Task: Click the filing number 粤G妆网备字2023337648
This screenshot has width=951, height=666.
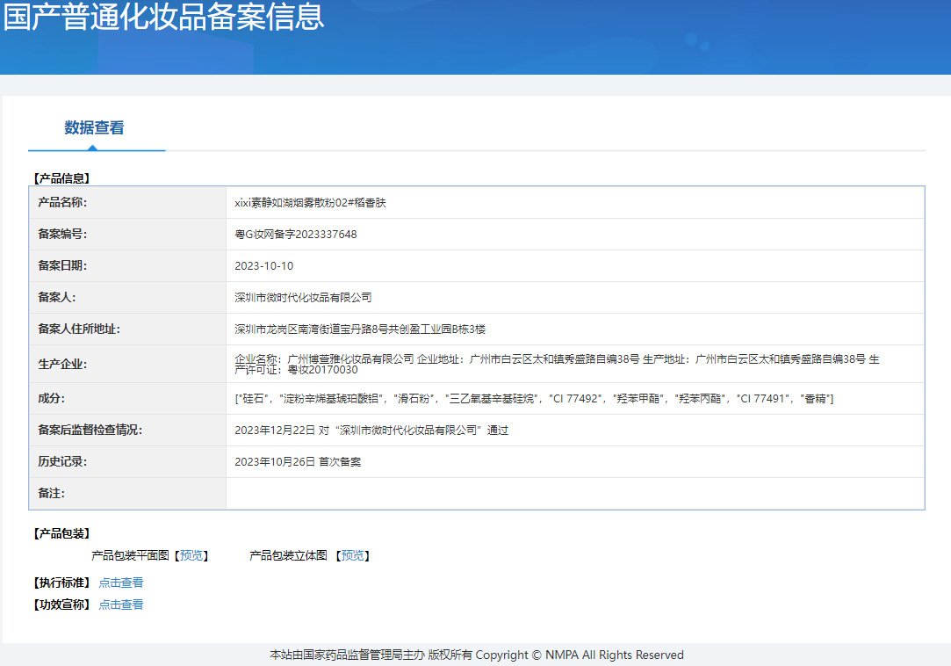Action: tap(296, 235)
